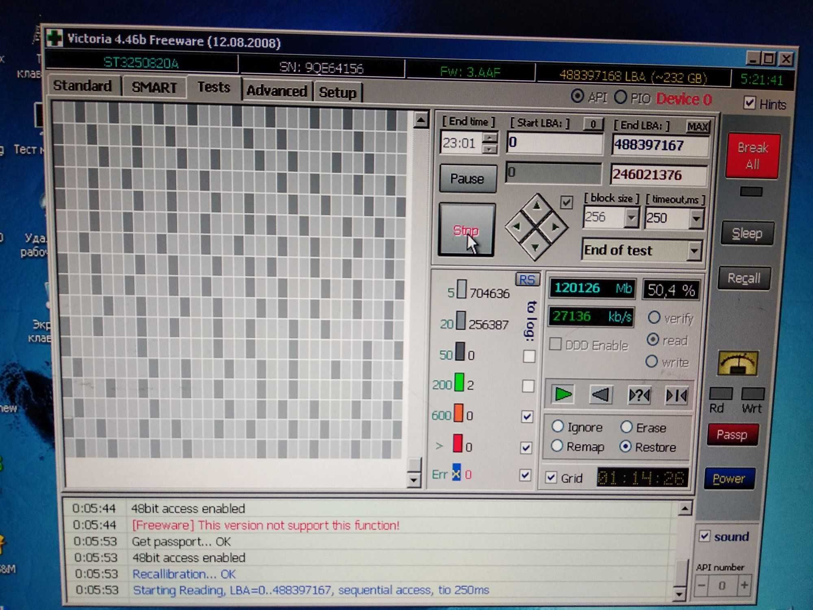Click the orange 600 ms color block
The image size is (813, 610).
[459, 412]
